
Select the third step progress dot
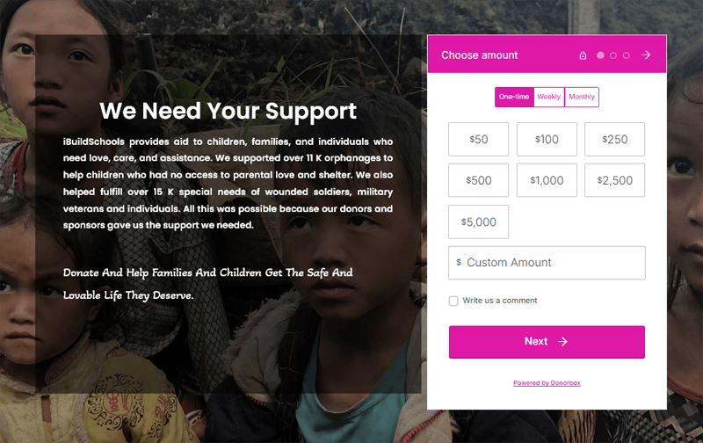pyautogui.click(x=627, y=55)
